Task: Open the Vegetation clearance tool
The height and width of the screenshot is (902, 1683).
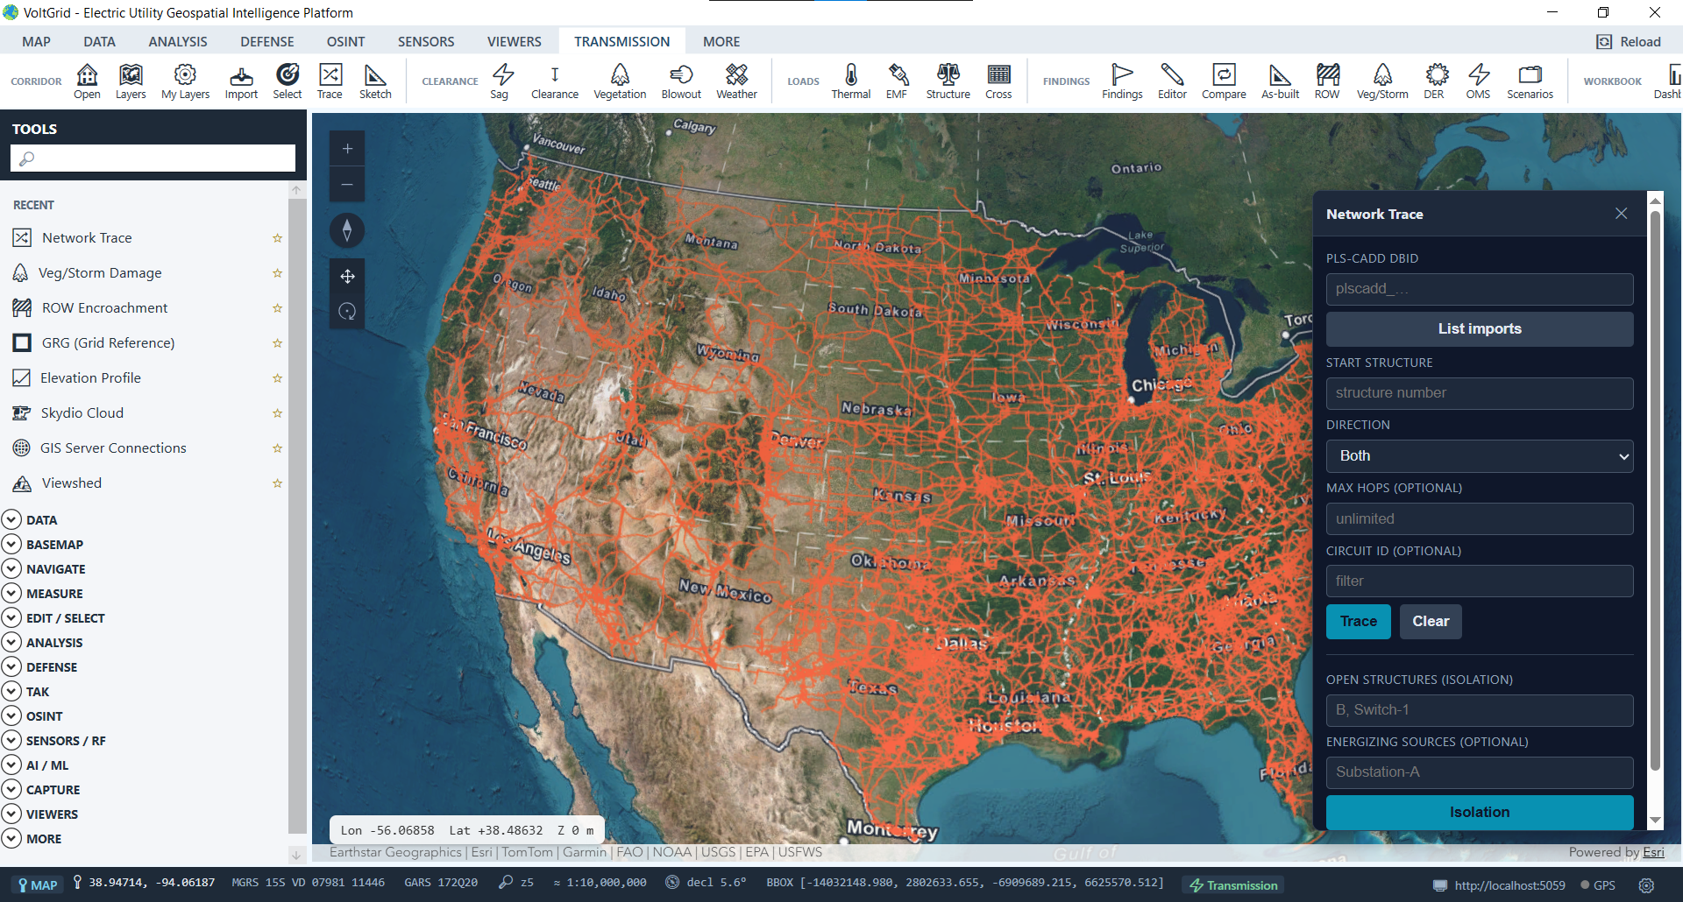Action: click(x=620, y=81)
